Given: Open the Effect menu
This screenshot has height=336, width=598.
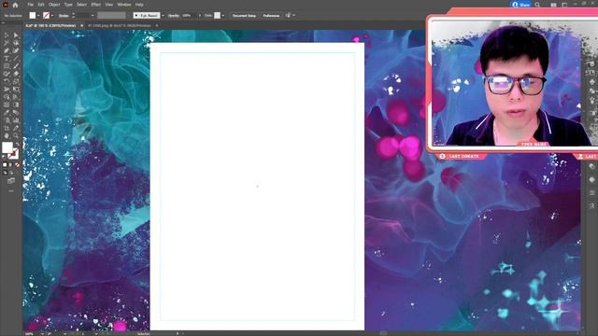Looking at the screenshot, I should pos(95,5).
